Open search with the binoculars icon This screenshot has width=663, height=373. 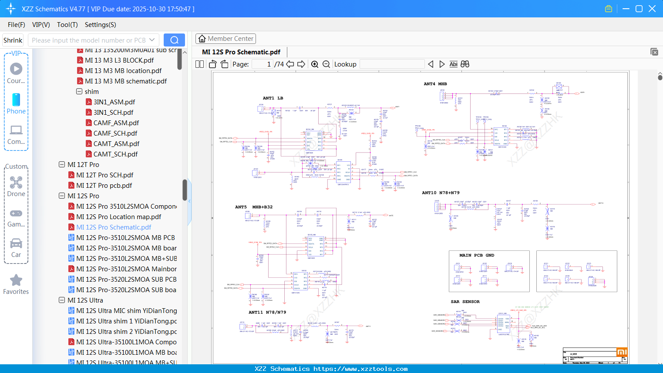click(x=464, y=64)
